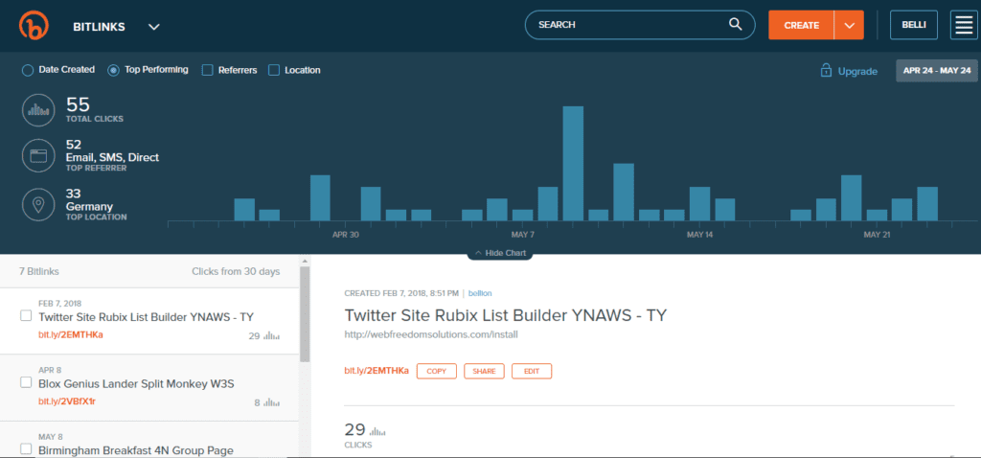The width and height of the screenshot is (981, 458).
Task: Click the Upgrade link
Action: click(x=857, y=71)
